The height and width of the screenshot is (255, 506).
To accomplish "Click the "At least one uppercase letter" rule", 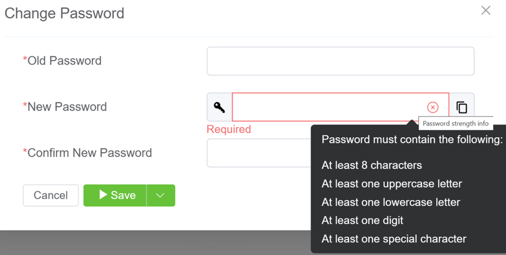I will point(391,184).
